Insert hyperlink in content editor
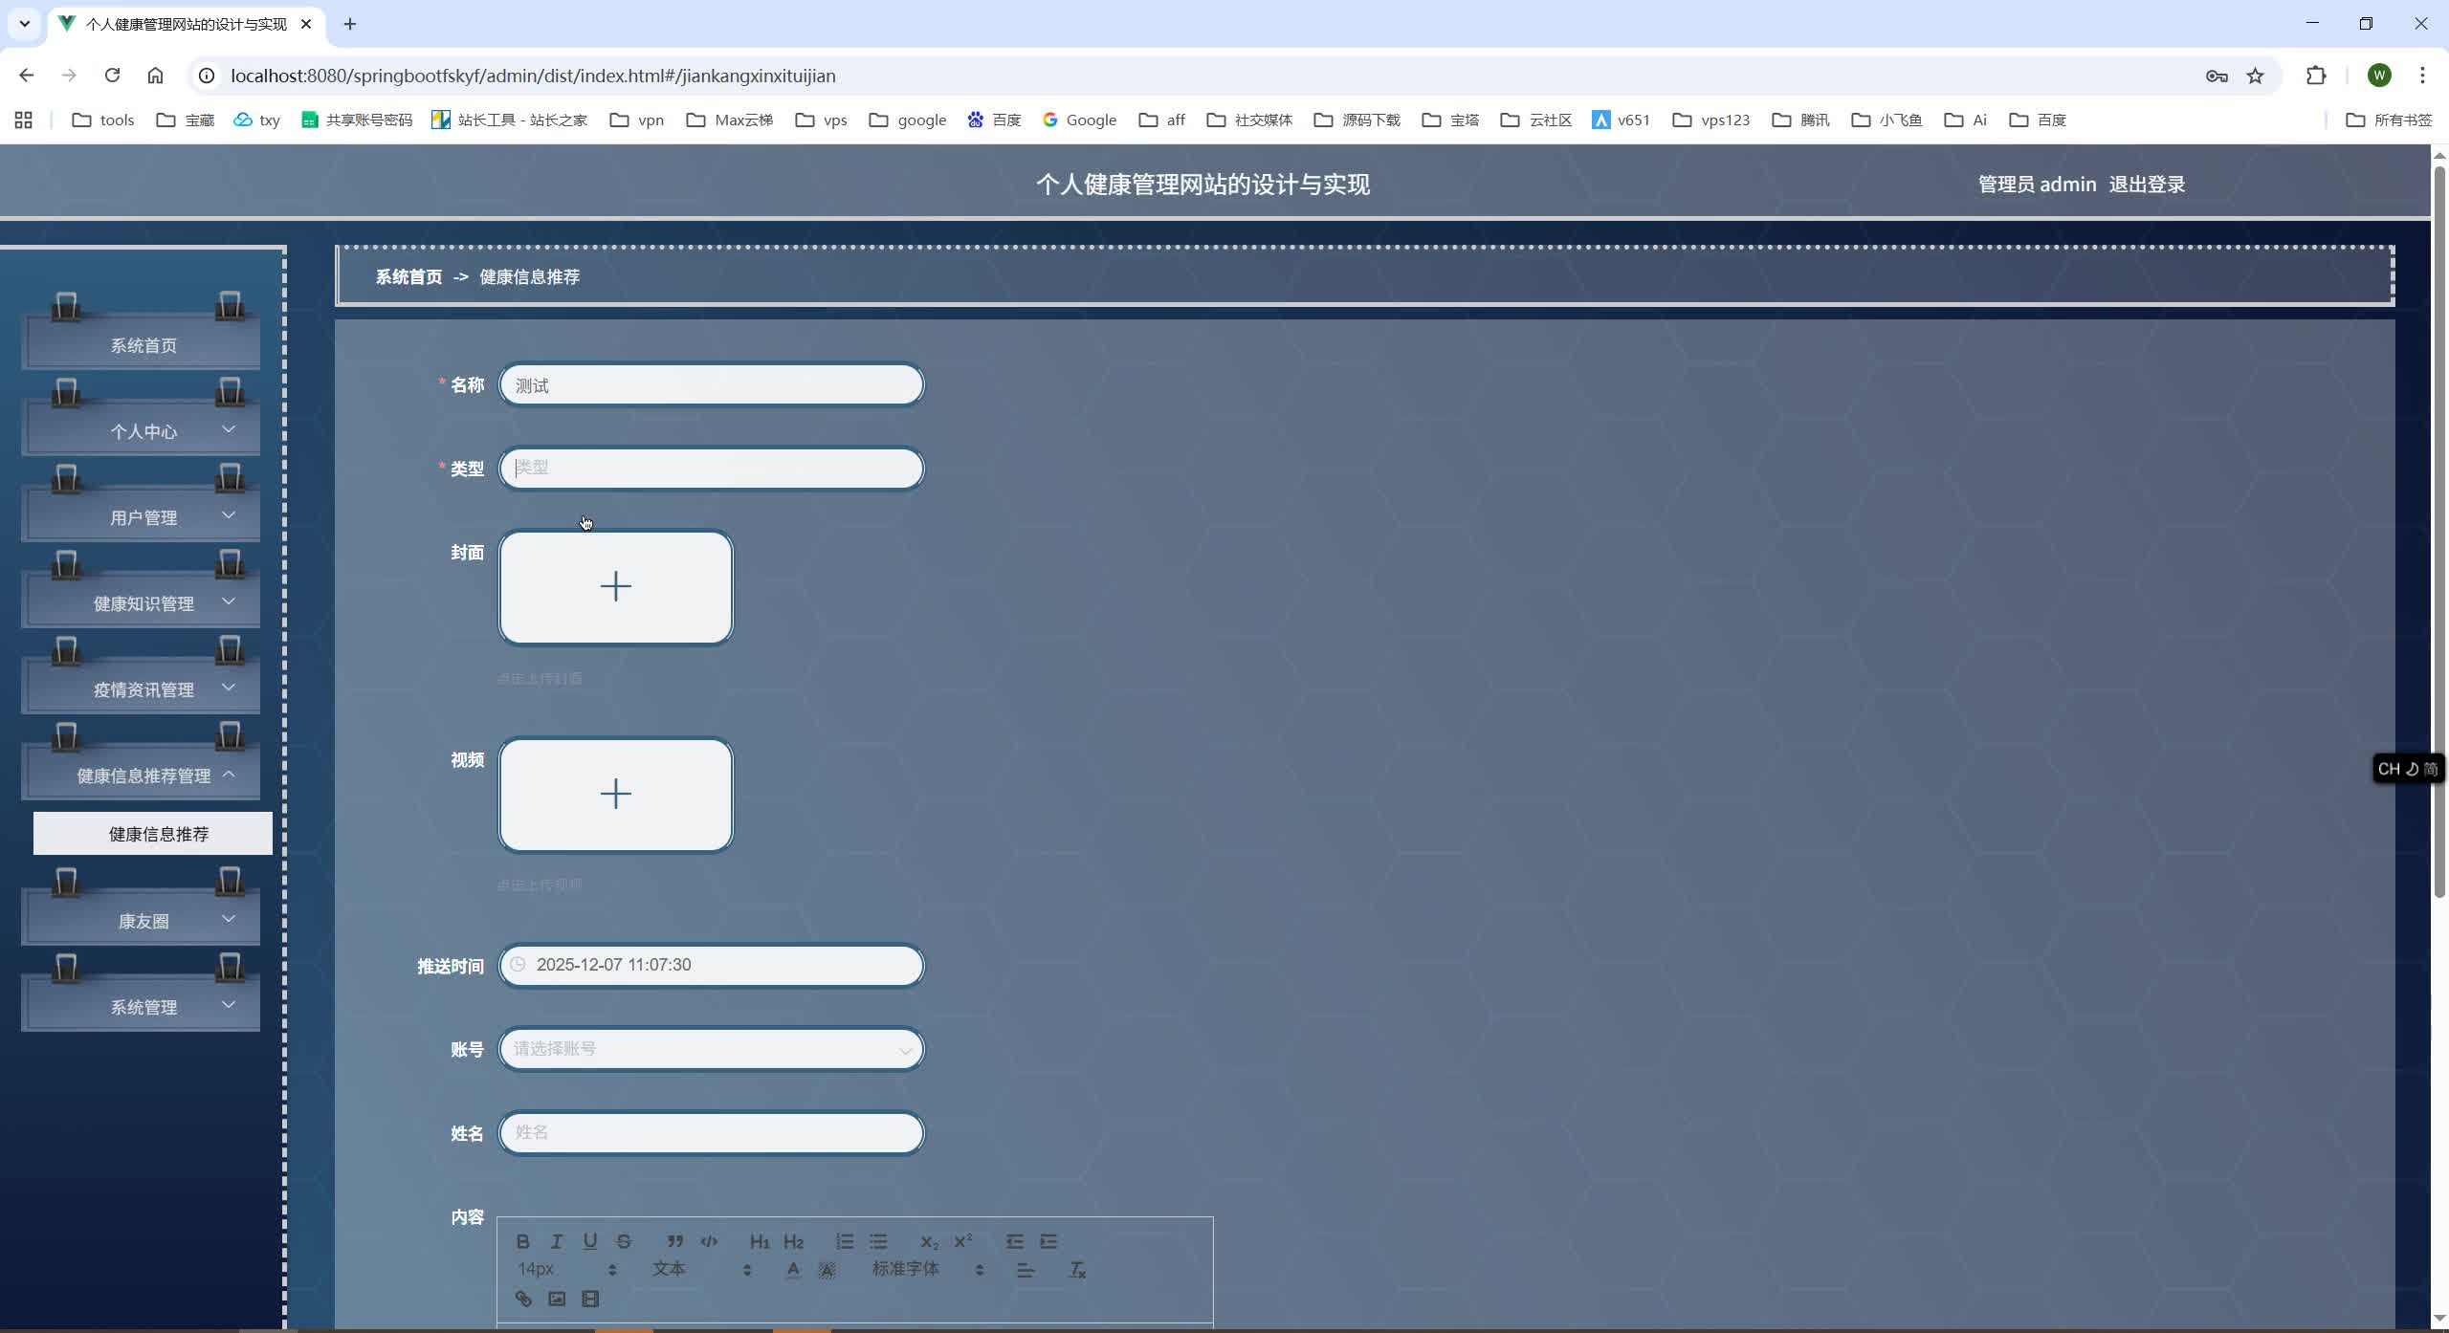 [523, 1299]
